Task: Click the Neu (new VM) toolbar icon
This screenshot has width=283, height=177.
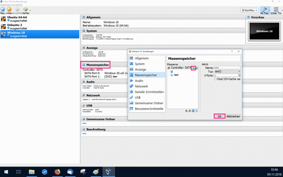Action: coord(3,9)
